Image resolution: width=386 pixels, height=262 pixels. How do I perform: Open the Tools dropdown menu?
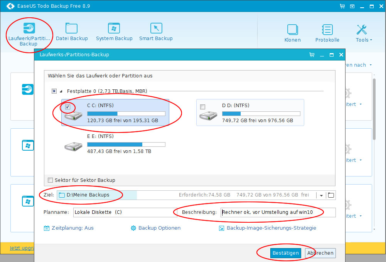click(x=364, y=33)
